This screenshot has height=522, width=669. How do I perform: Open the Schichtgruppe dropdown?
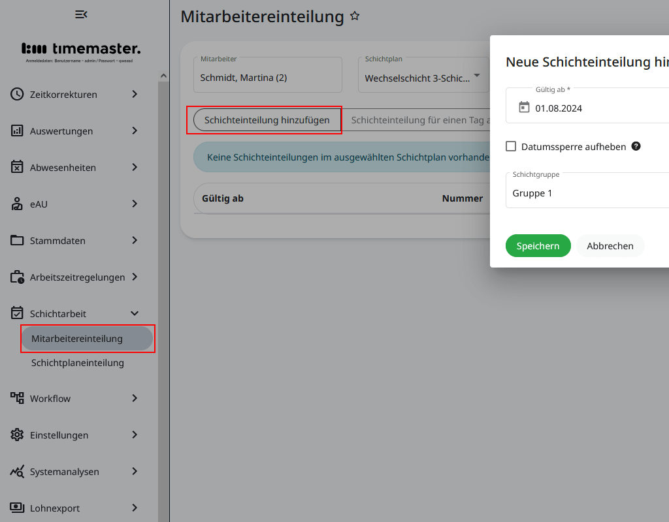588,193
